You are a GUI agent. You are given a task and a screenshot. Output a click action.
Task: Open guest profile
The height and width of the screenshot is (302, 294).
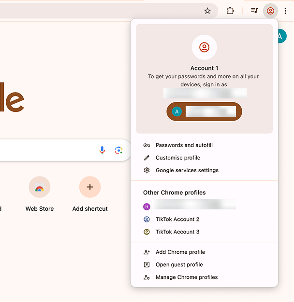pos(179,264)
